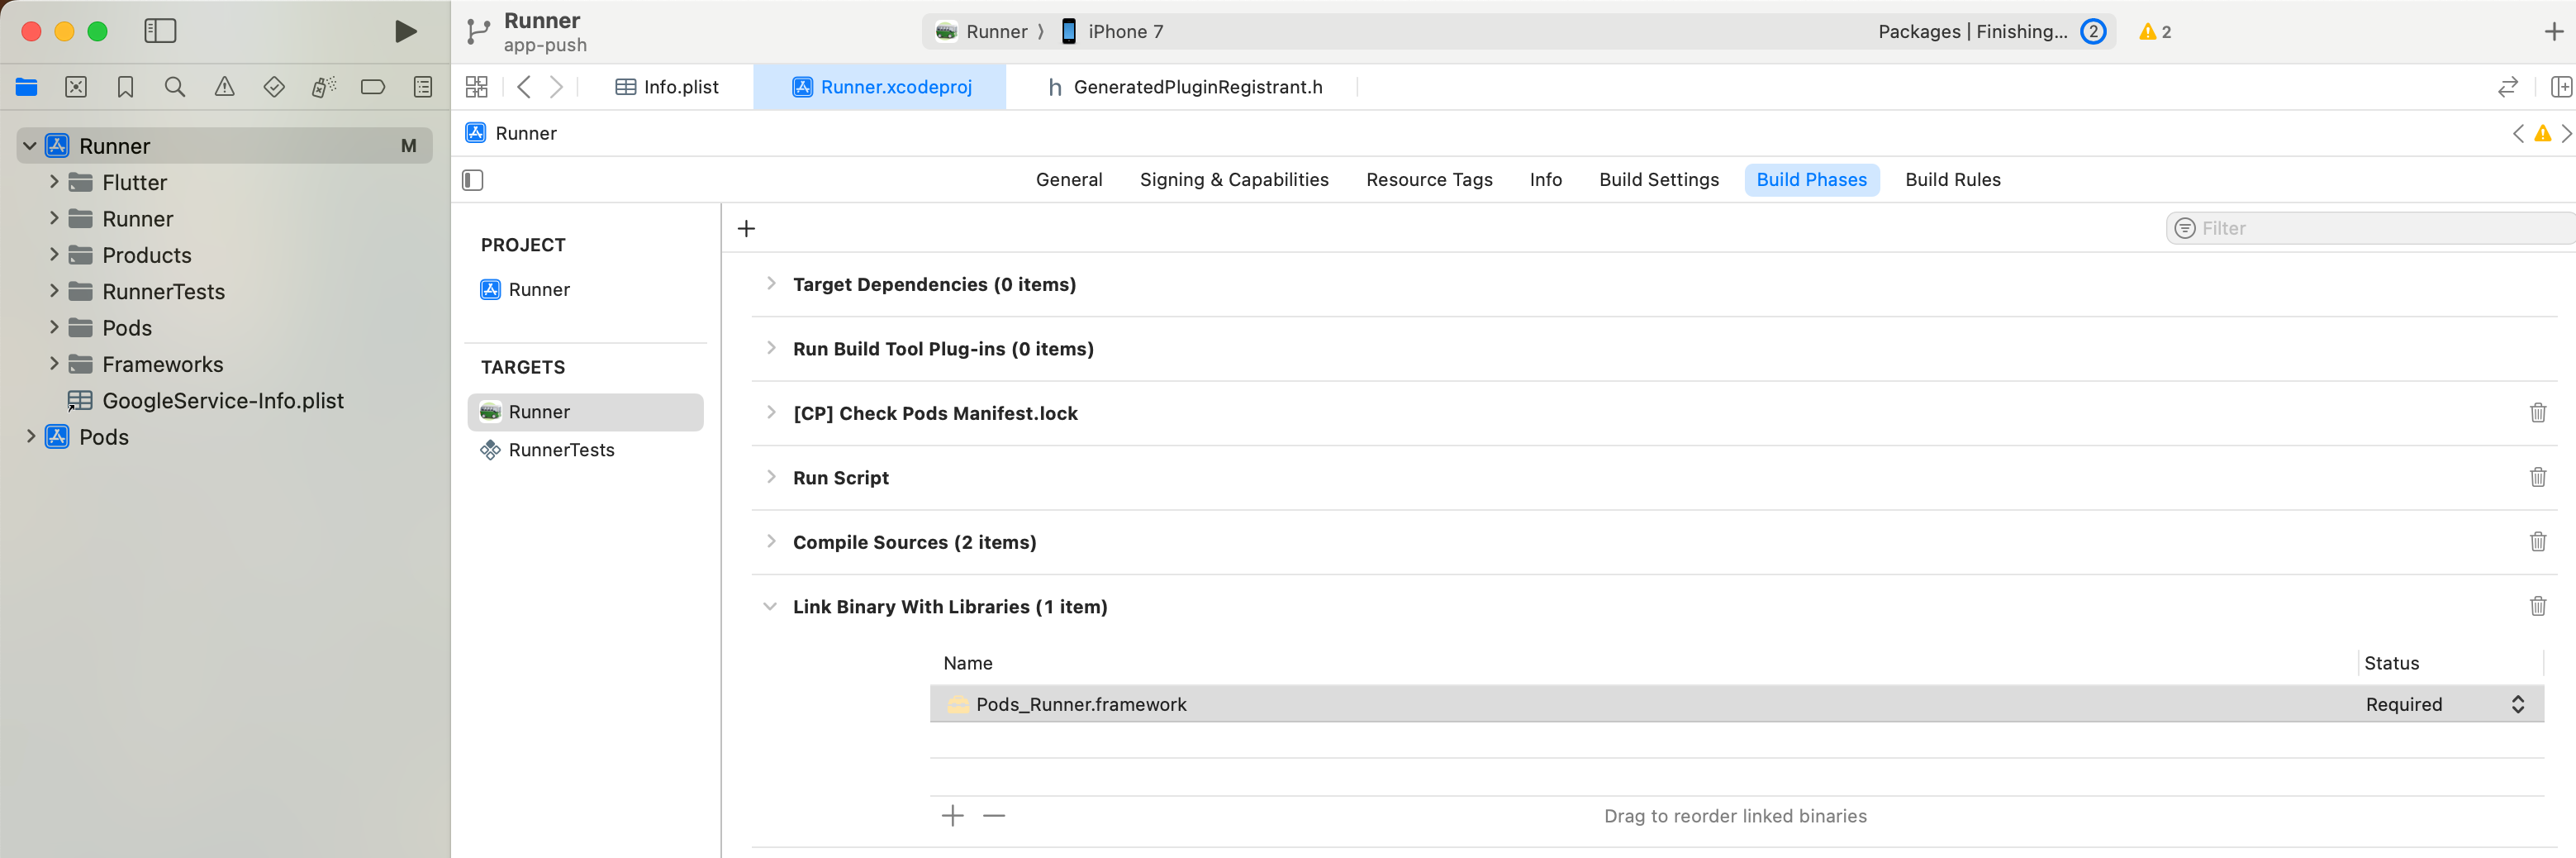This screenshot has width=2576, height=858.
Task: Open the Project navigator folder icon
Action: point(27,87)
